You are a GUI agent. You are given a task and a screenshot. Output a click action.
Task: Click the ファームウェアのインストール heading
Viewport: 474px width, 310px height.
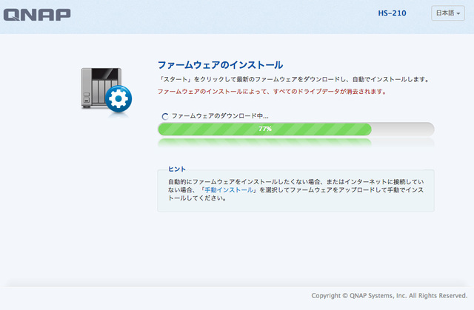[221, 65]
